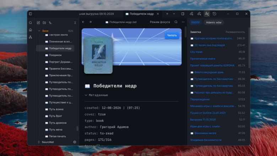Toggle the right sidebar layout icon
The width and height of the screenshot is (277, 156).
(183, 14)
